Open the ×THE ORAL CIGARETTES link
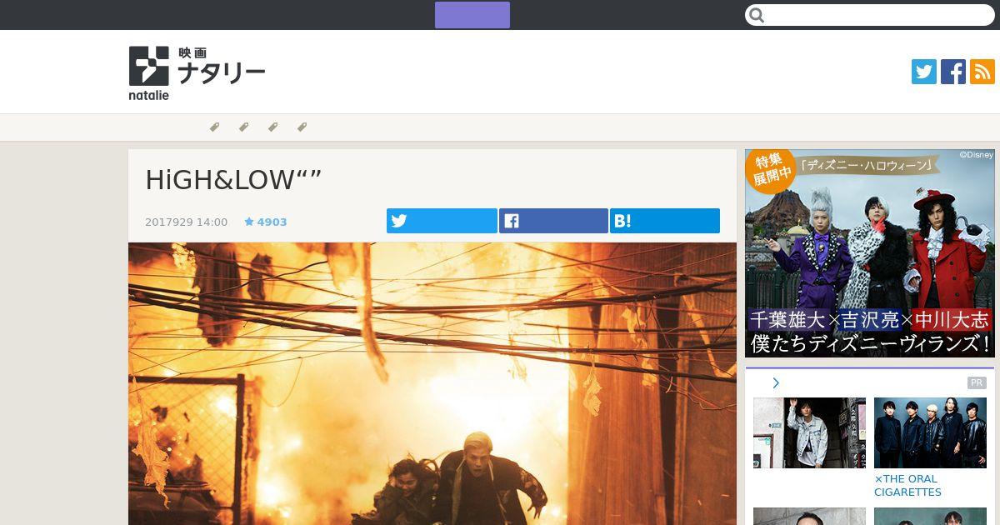 [x=907, y=485]
